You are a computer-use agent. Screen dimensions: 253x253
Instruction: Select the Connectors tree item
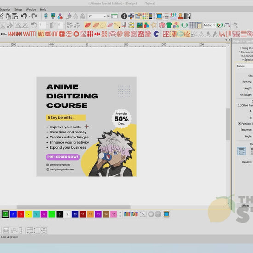point(247,52)
